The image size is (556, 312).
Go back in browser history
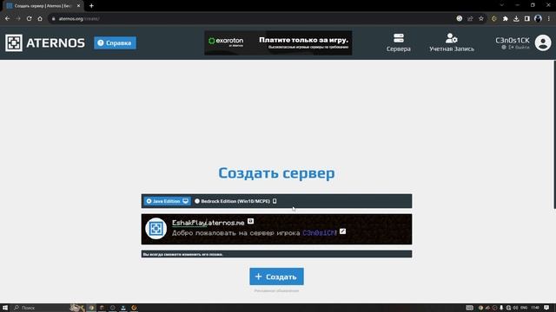coord(8,18)
